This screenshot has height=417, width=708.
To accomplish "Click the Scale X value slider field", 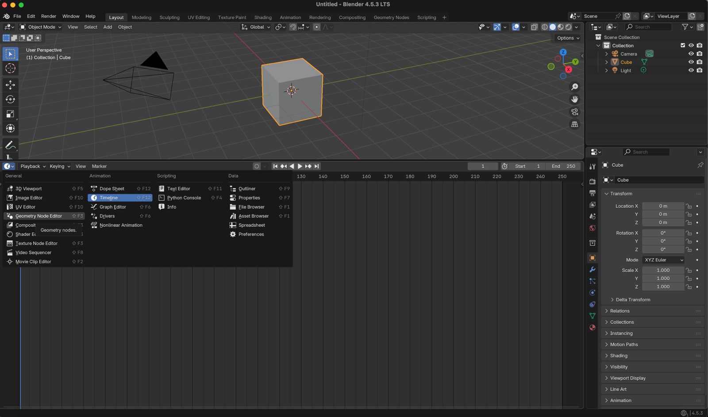I will click(662, 270).
